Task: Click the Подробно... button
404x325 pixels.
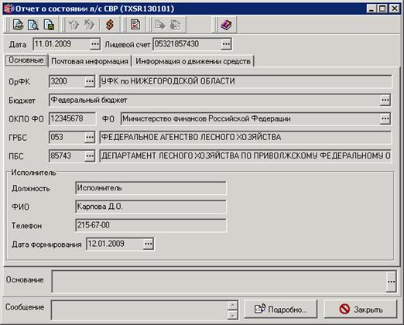Action: tap(281, 309)
